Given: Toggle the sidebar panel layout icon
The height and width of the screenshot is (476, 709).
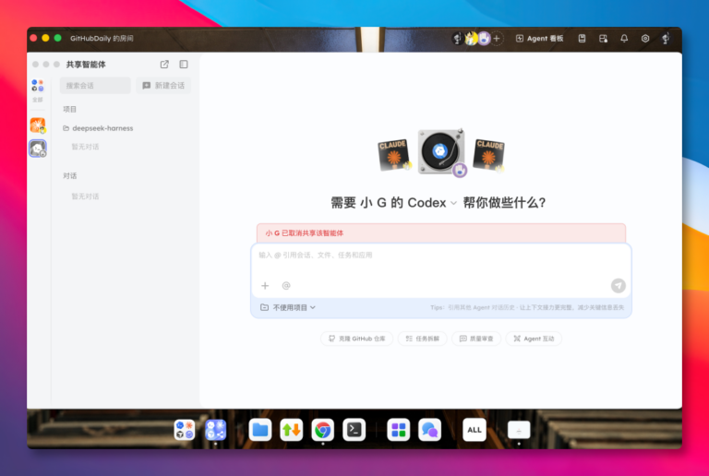Looking at the screenshot, I should click(184, 65).
